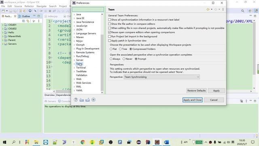Uncheck Reuse open compare editors checkbox
259x146 pixels.
click(109, 32)
